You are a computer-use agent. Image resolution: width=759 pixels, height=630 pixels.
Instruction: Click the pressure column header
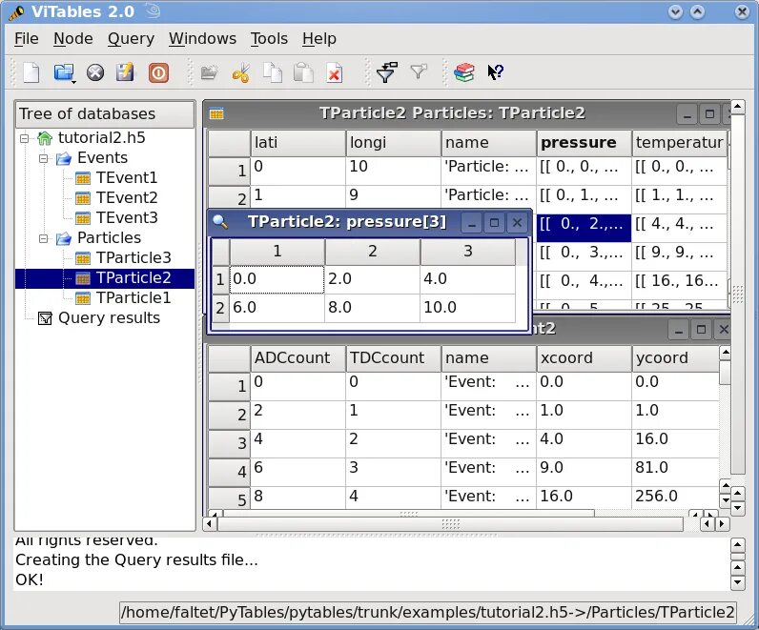584,143
